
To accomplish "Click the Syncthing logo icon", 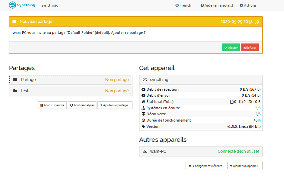I will tap(12, 5).
